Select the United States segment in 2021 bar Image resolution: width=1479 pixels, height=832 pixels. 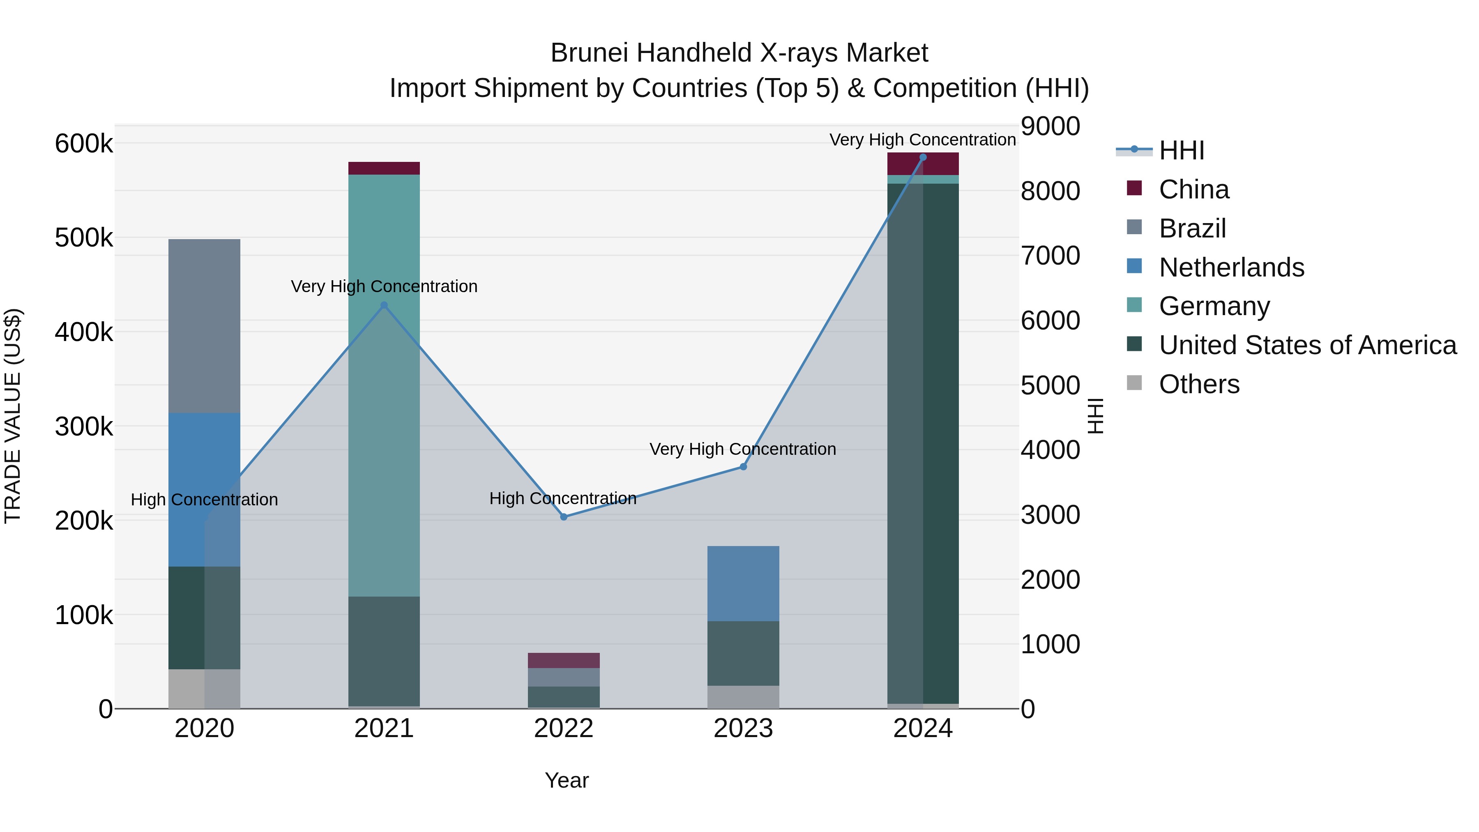384,651
